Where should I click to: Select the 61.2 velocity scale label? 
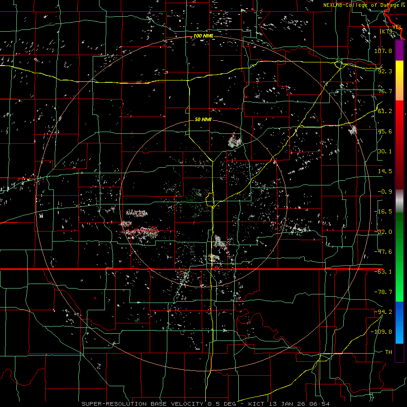tap(385, 111)
